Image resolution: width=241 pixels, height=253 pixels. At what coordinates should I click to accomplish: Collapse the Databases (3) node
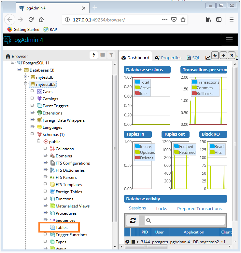19,69
